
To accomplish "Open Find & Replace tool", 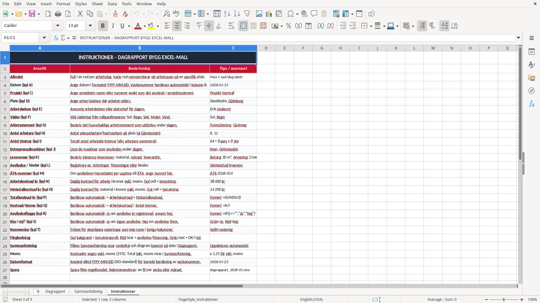I will (166, 14).
